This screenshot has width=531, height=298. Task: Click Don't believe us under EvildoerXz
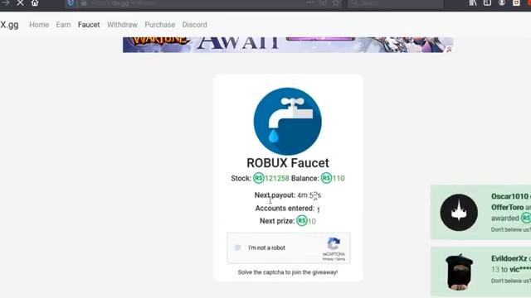(x=511, y=281)
